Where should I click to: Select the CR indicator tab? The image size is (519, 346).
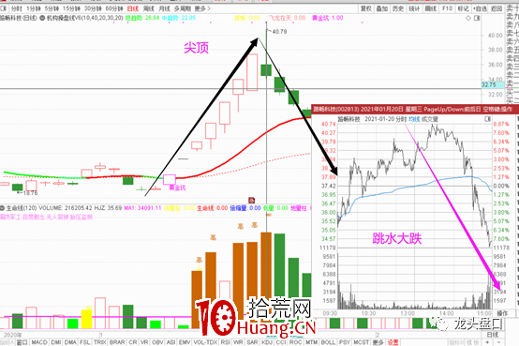[133, 342]
